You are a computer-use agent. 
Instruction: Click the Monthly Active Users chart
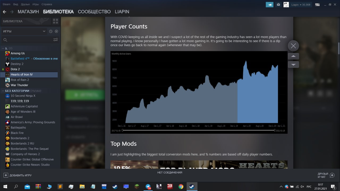coord(199,92)
